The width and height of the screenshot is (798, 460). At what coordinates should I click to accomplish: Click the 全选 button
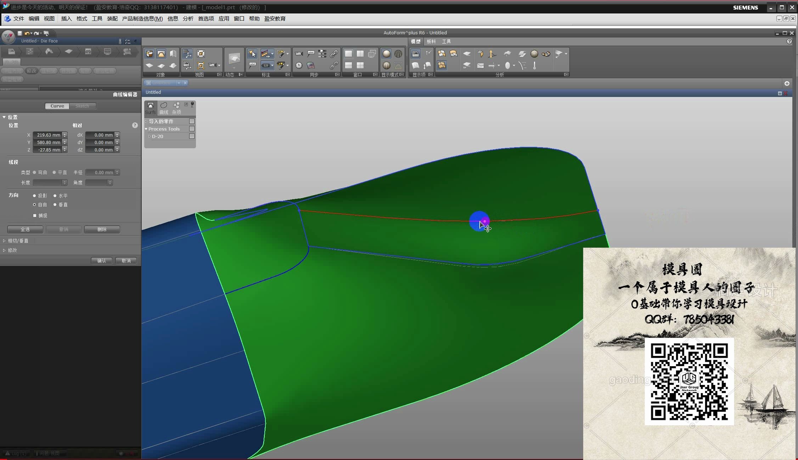click(x=25, y=229)
